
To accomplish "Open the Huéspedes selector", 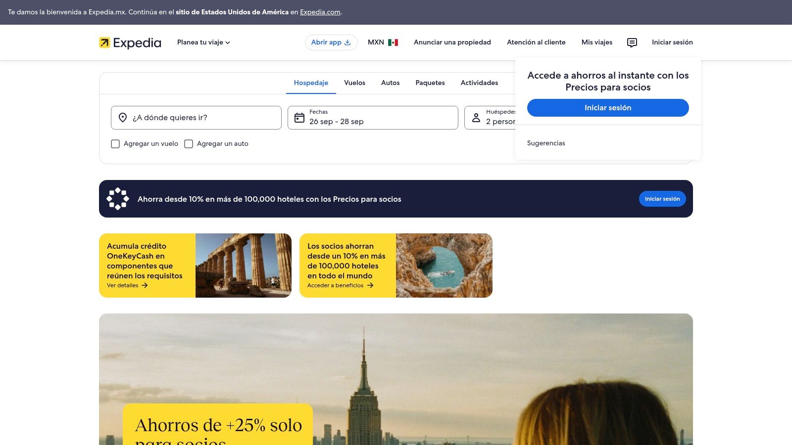I will click(490, 118).
